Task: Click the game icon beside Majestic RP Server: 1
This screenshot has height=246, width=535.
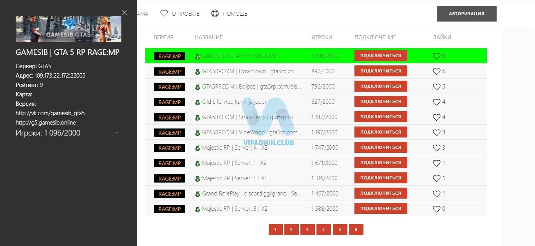Action: click(x=197, y=163)
